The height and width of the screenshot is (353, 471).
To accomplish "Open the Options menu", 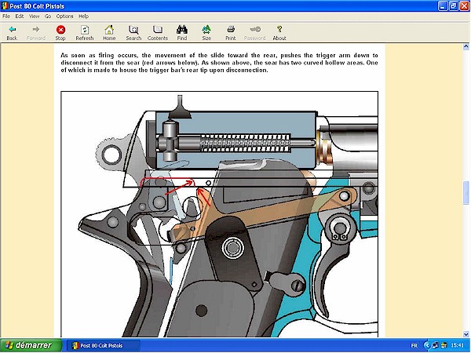I will pos(64,16).
